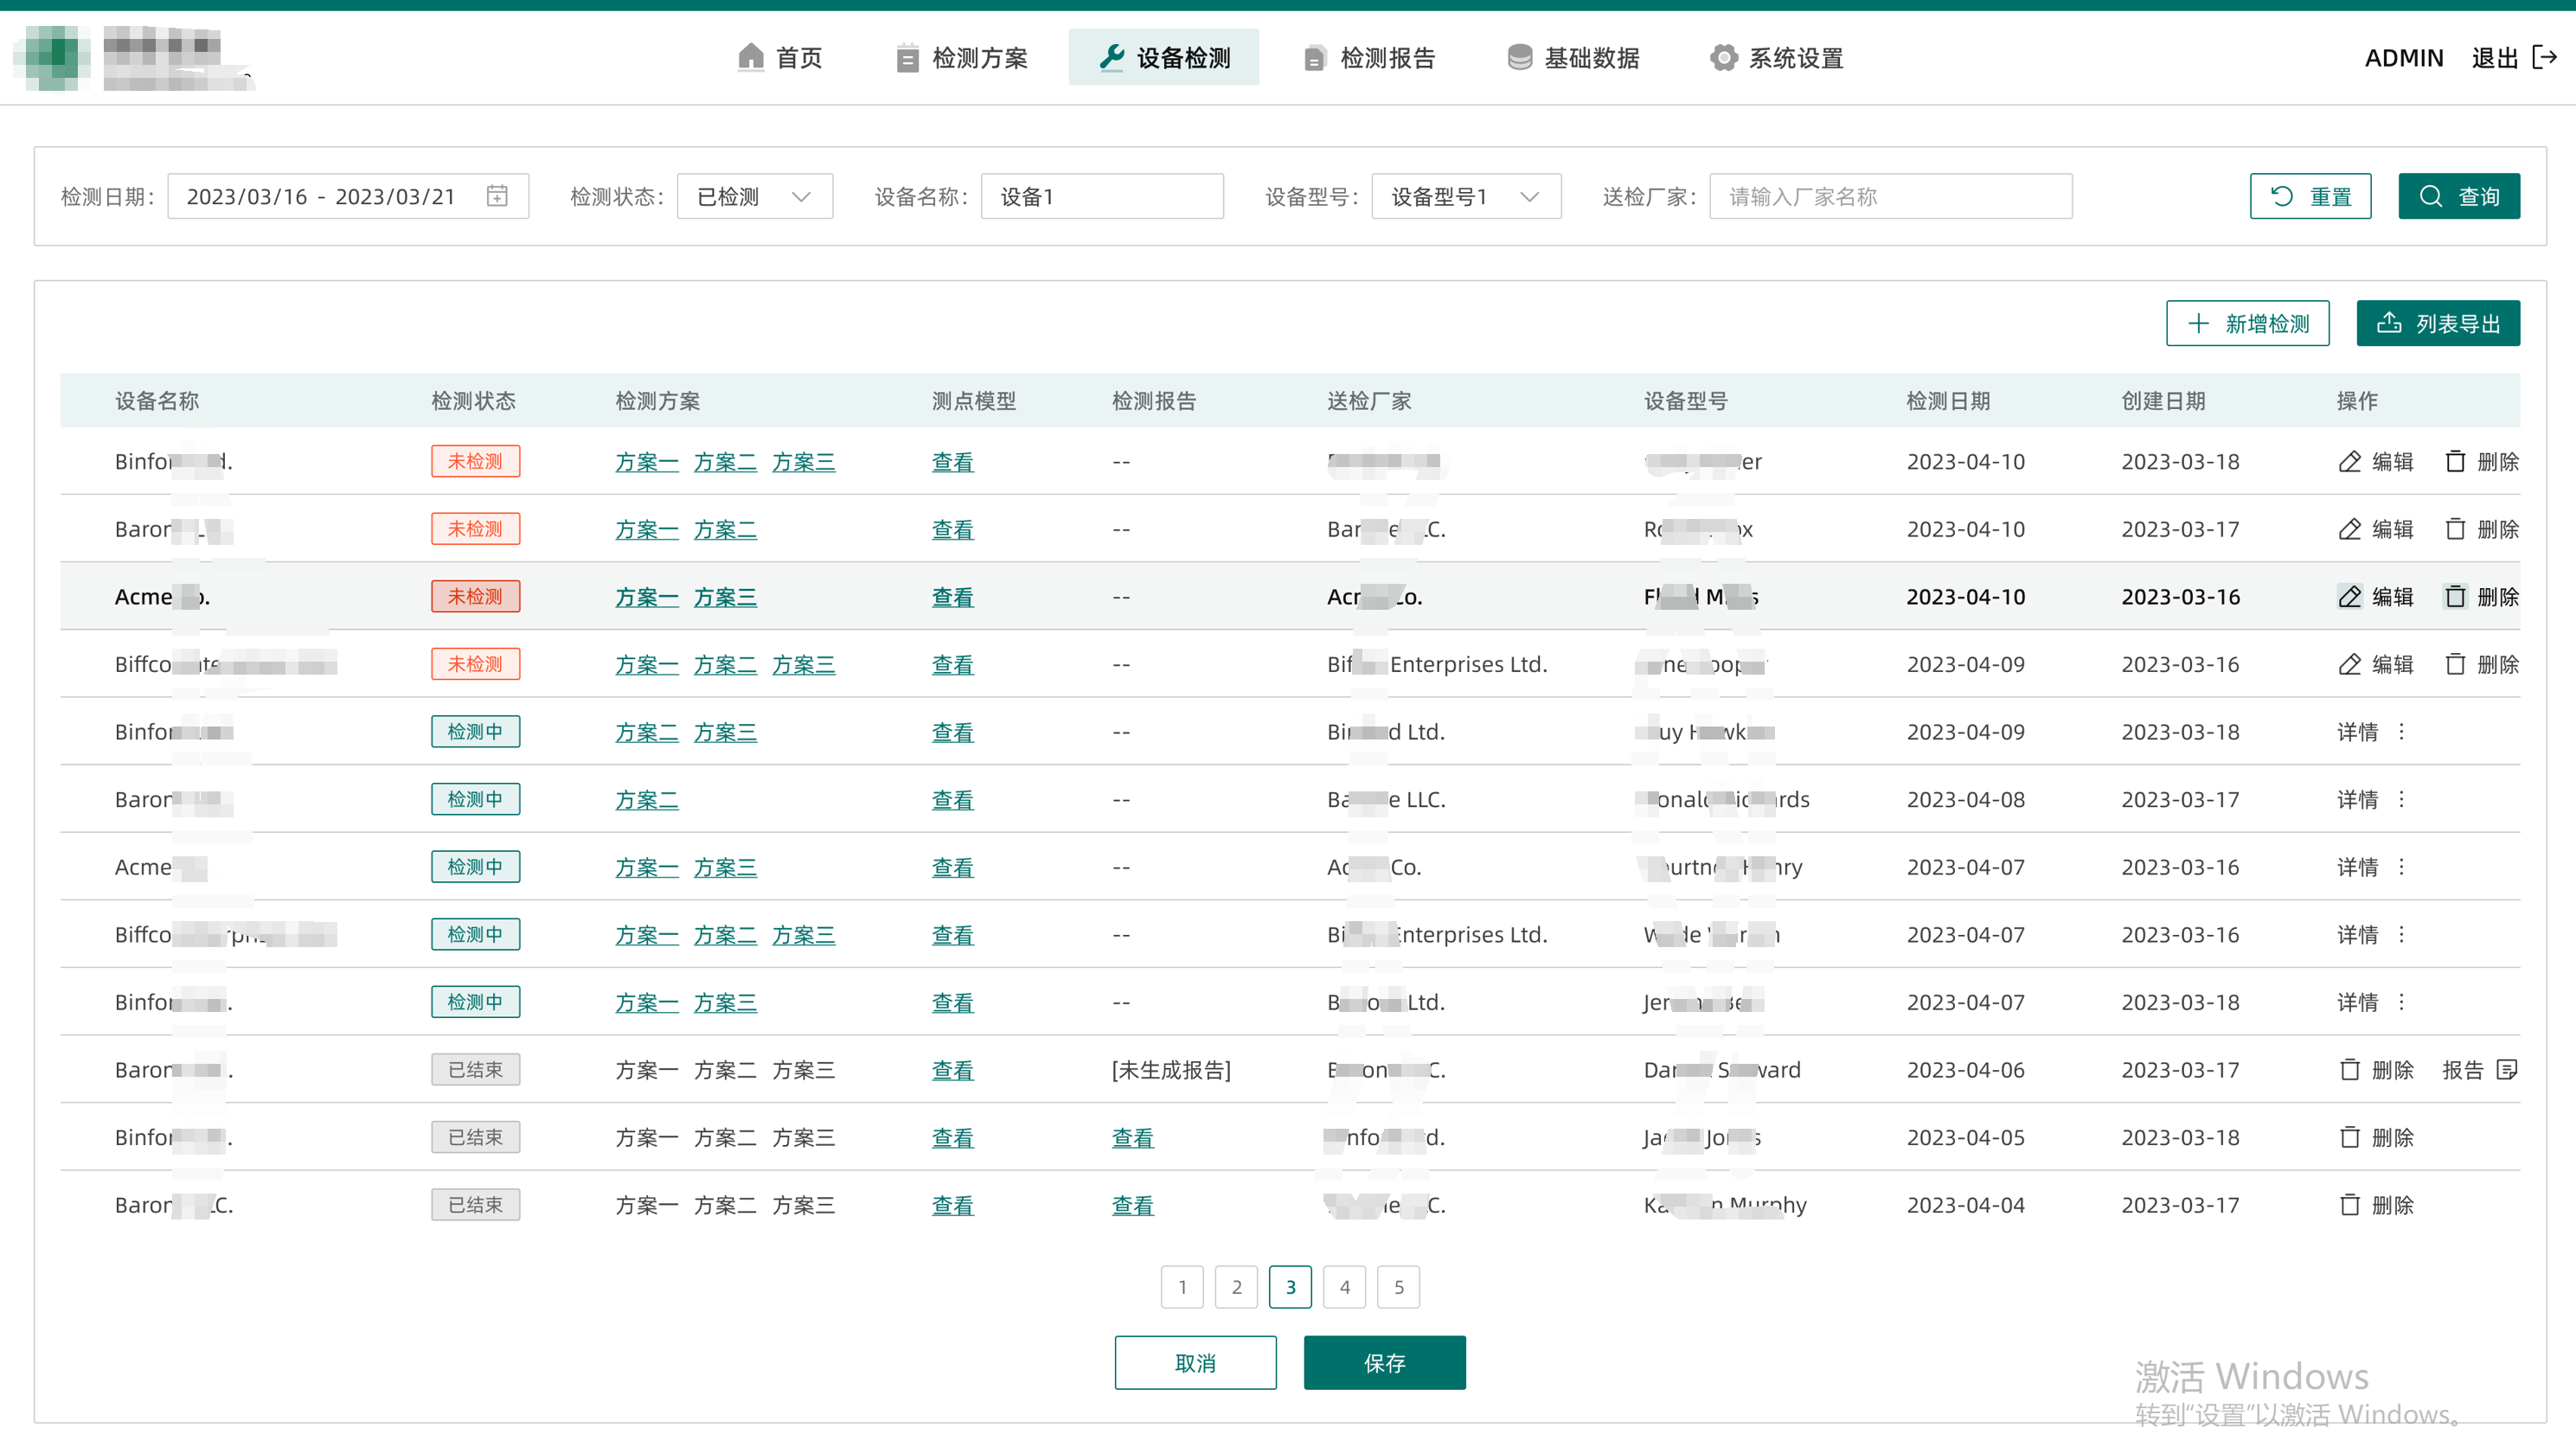Open 检测报告 tab

pos(1370,58)
